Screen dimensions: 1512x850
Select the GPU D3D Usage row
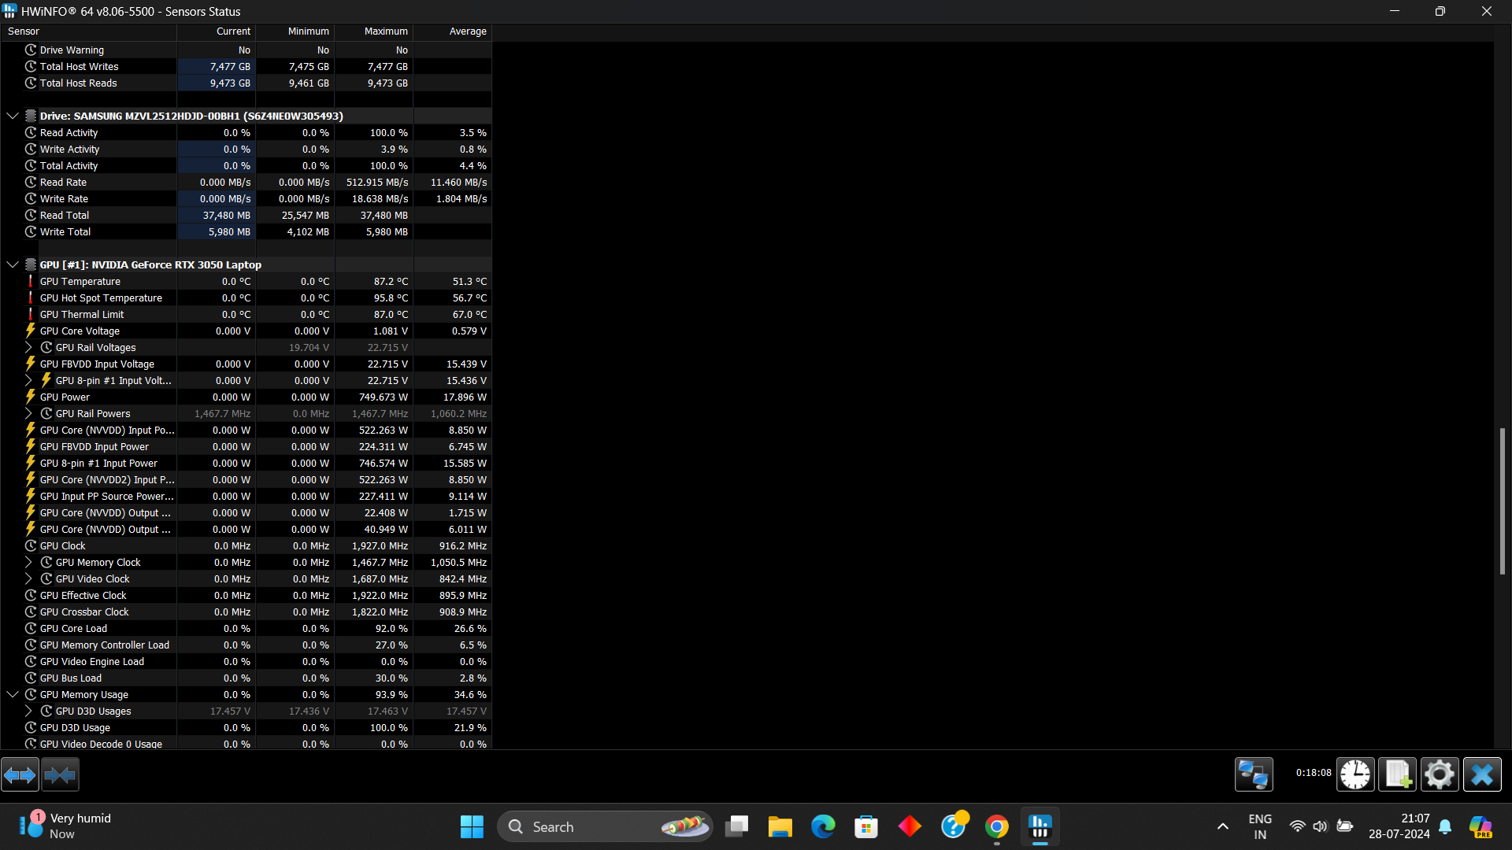click(x=246, y=728)
